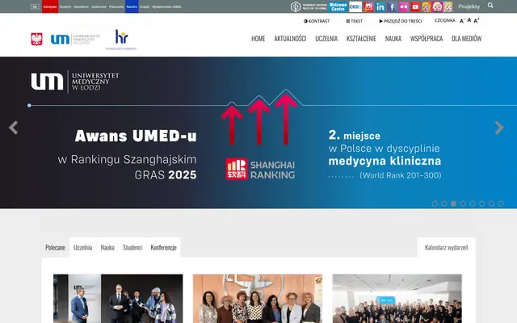
Task: Open the Facebook icon link
Action: pos(392,6)
